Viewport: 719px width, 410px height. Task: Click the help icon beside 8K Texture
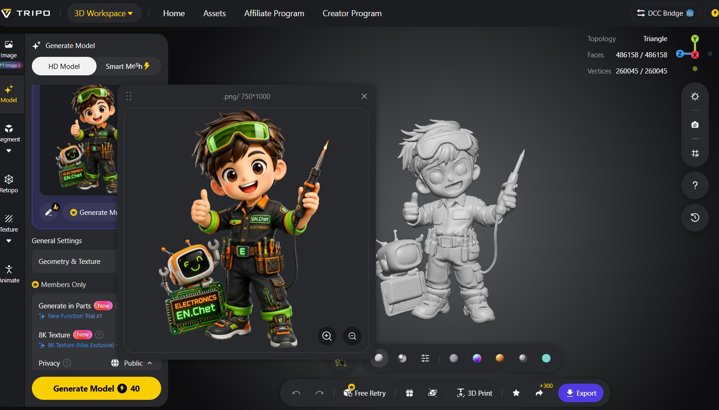[99, 335]
